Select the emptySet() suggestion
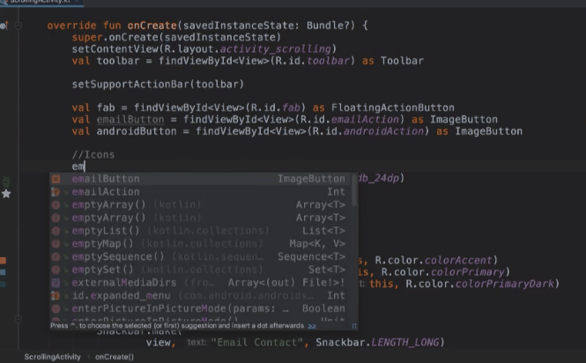586x363 pixels. [x=200, y=270]
